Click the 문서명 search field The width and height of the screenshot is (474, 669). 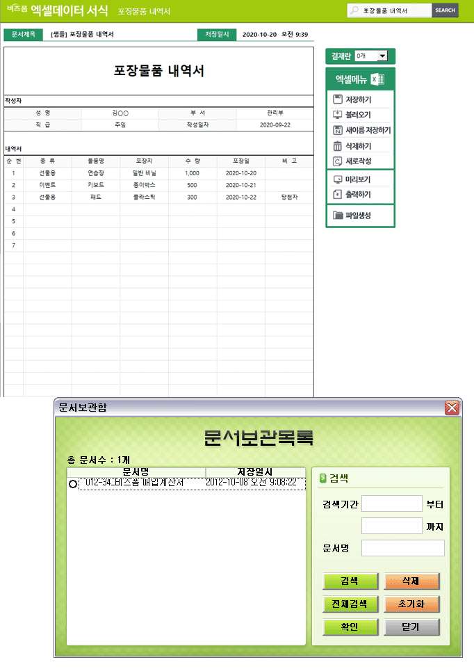pos(403,548)
